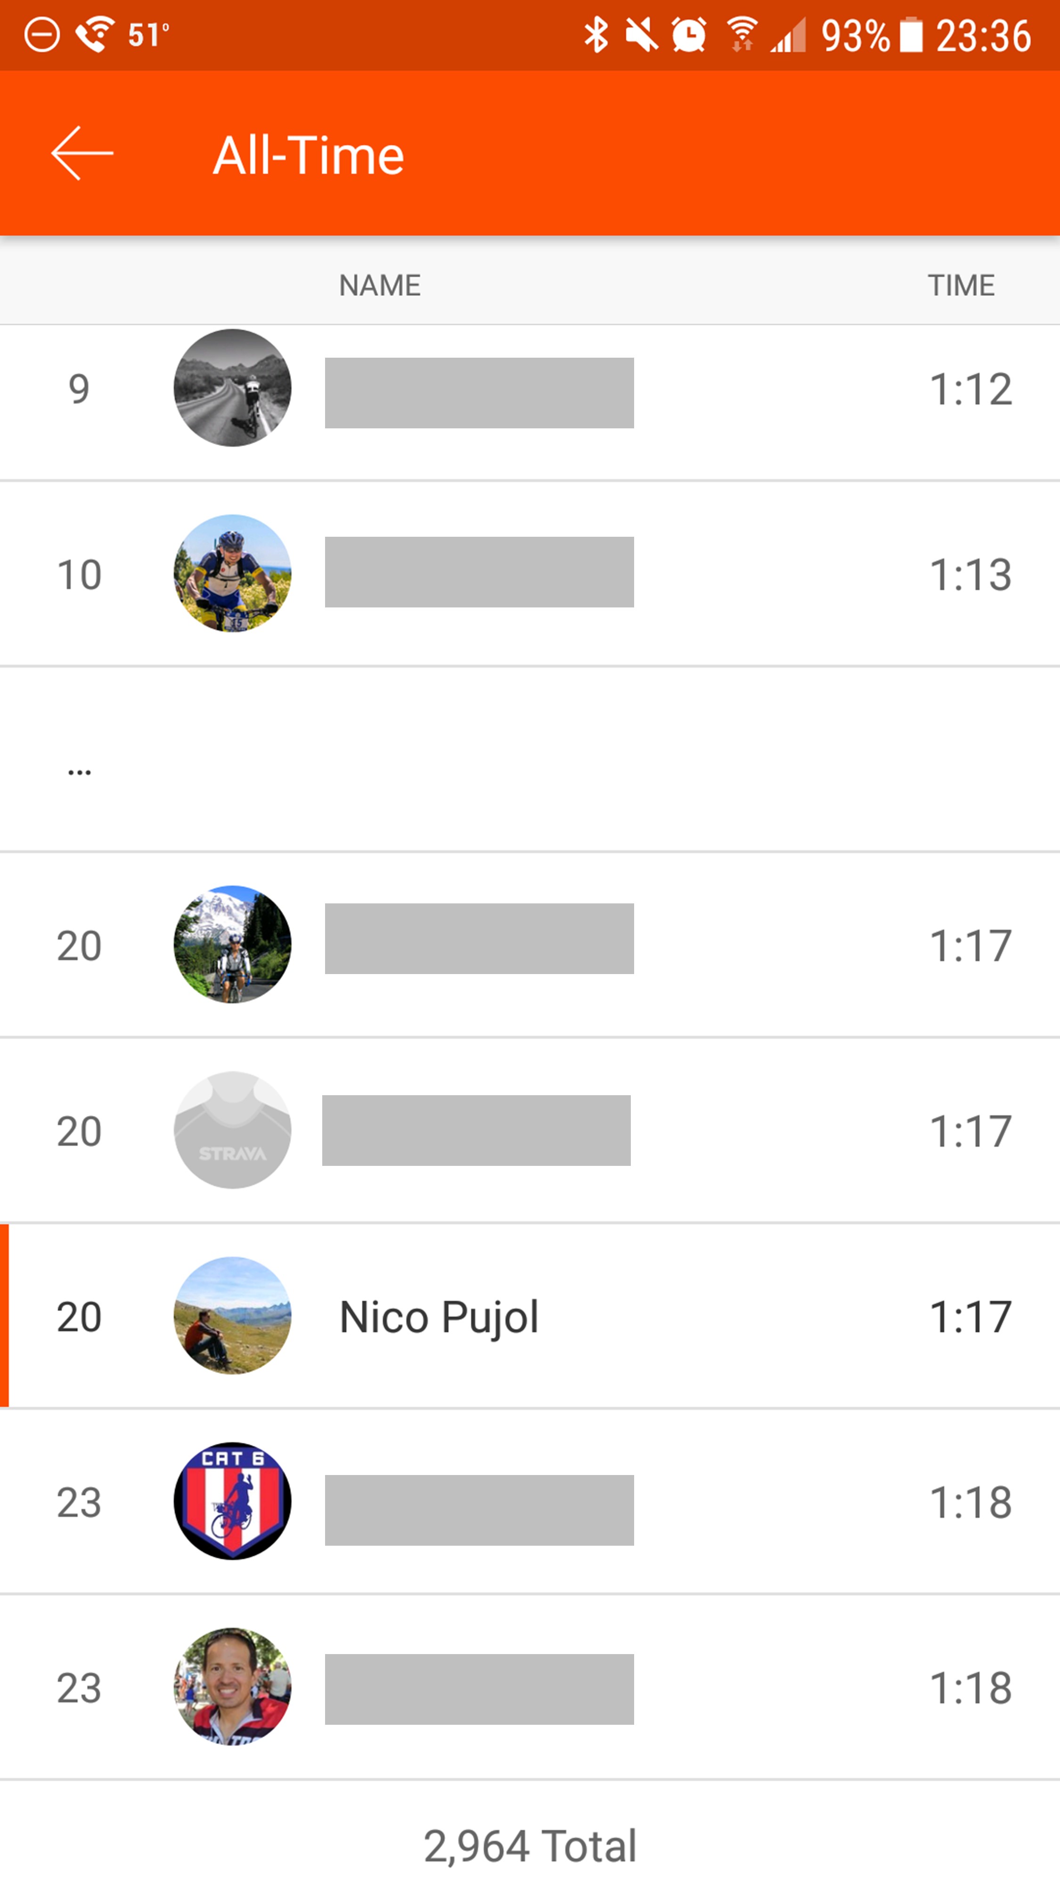Tap the muted sound status icon
The width and height of the screenshot is (1060, 1885).
[x=642, y=35]
